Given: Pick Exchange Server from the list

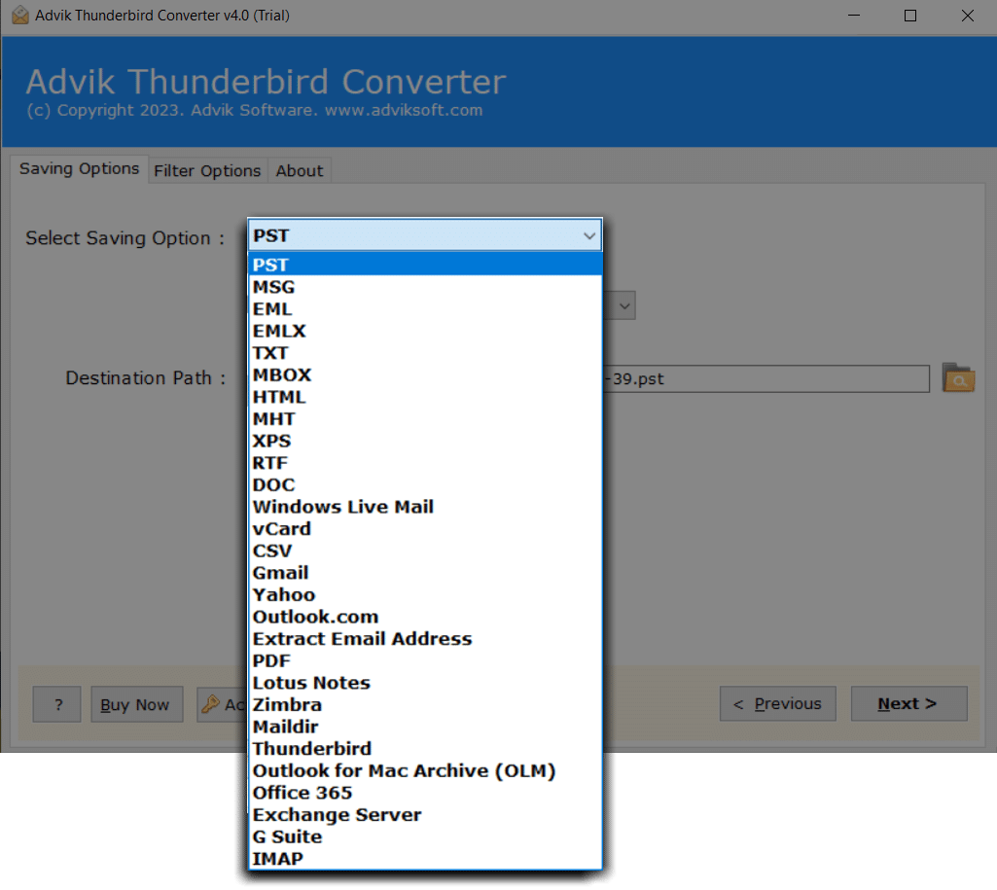Looking at the screenshot, I should tap(425, 815).
